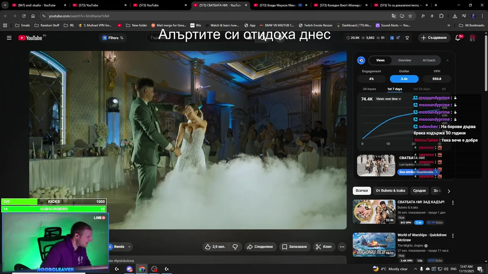Choose the 24 hours time range
Image resolution: width=488 pixels, height=274 pixels.
point(369,89)
